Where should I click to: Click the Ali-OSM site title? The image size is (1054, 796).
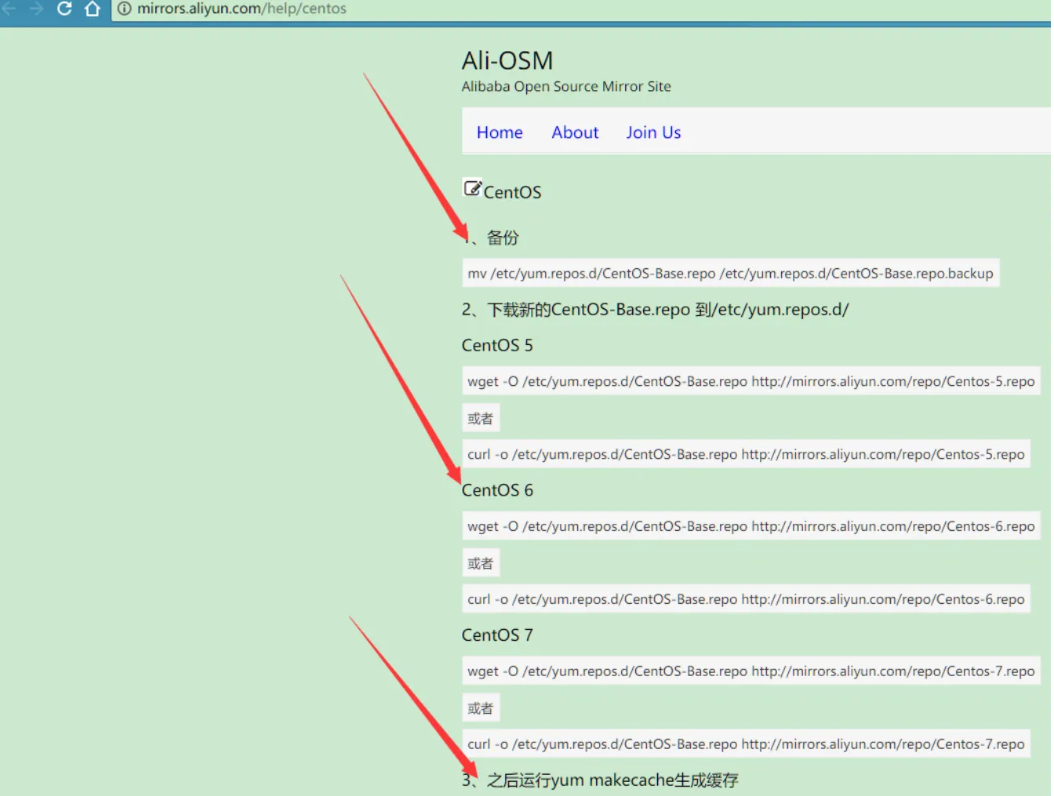coord(507,60)
